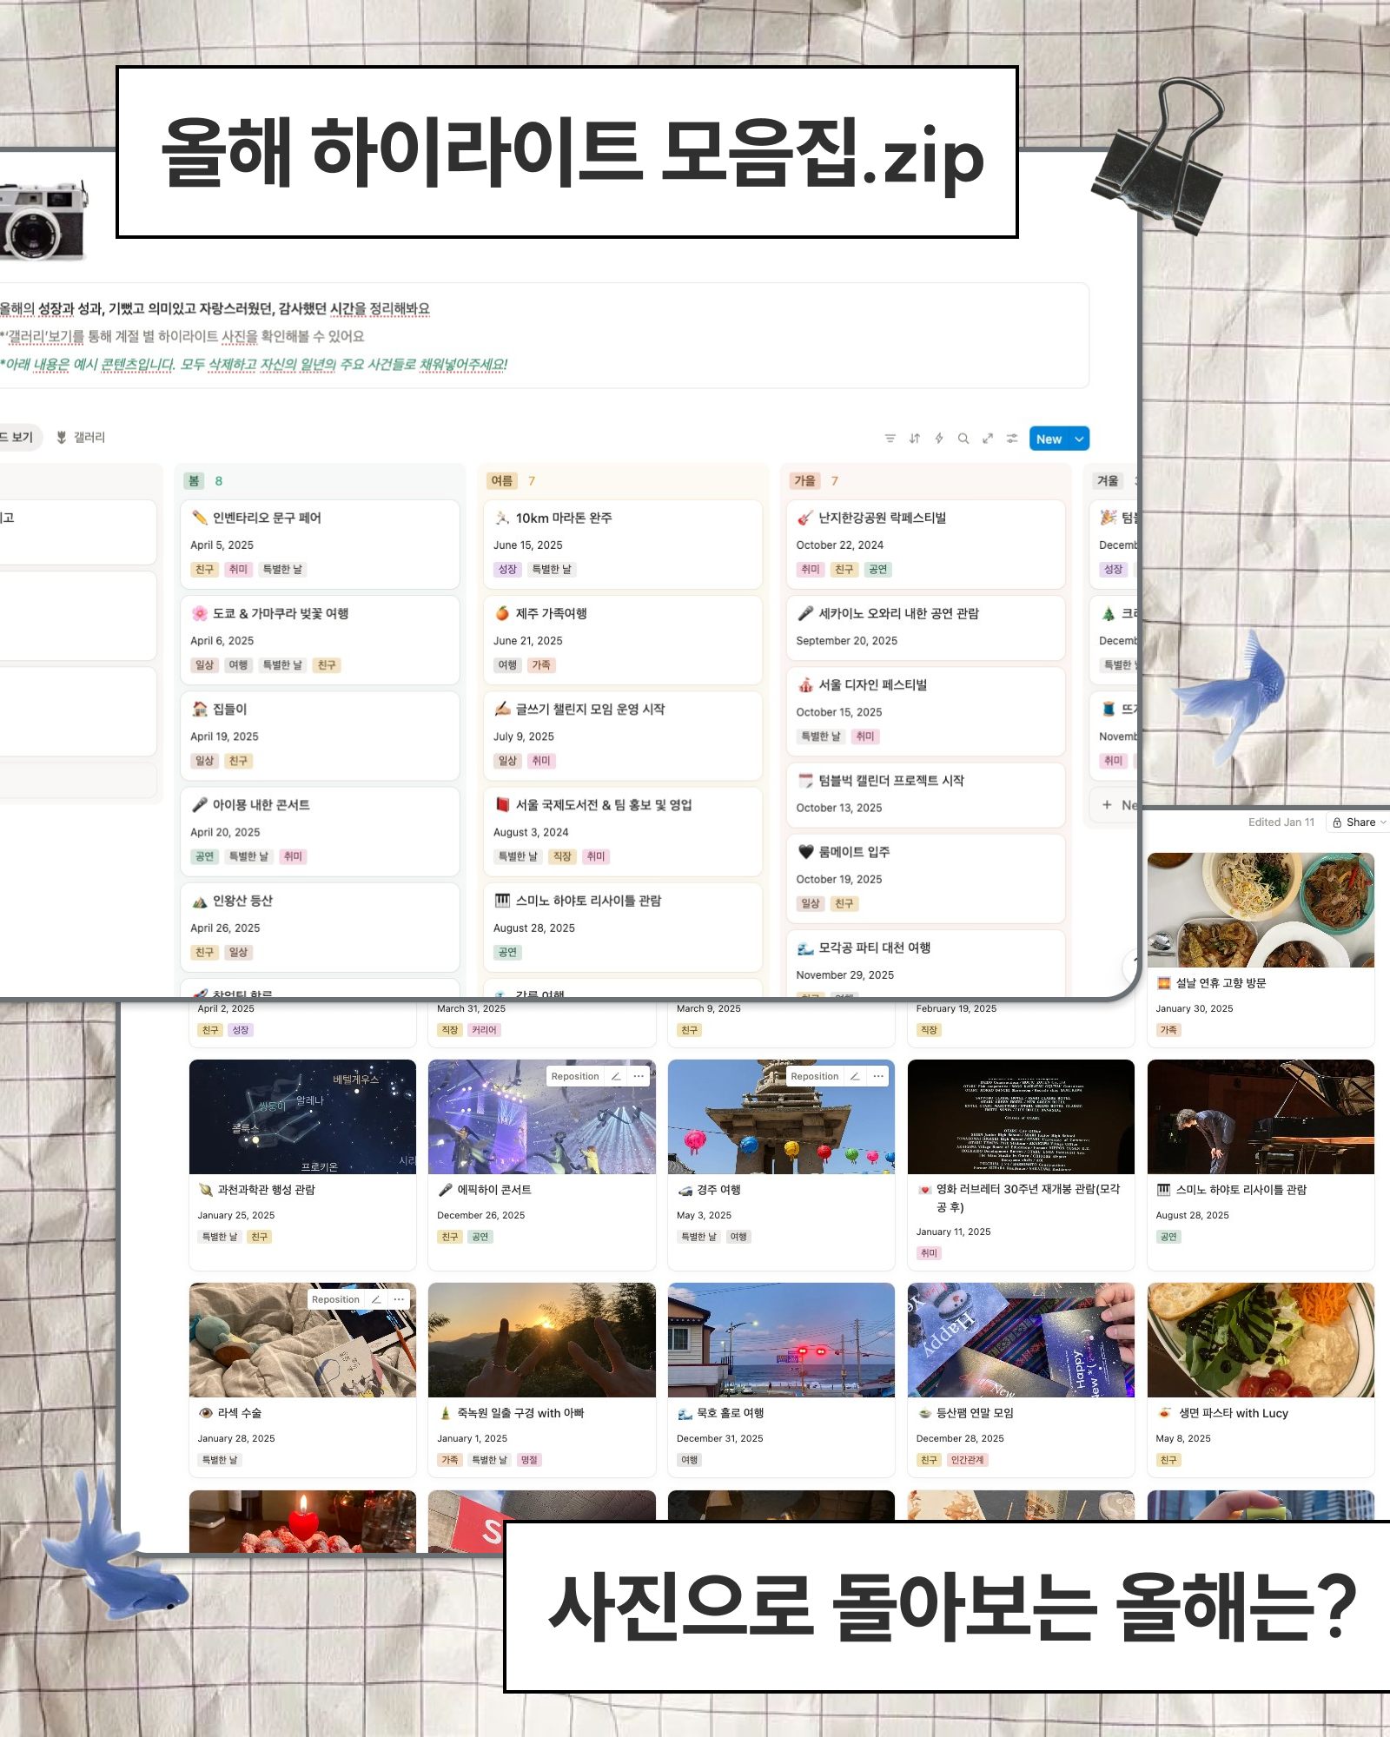1390x1737 pixels.
Task: Click green 공연 tag on 스미노 하야토 board card
Action: pyautogui.click(x=507, y=952)
